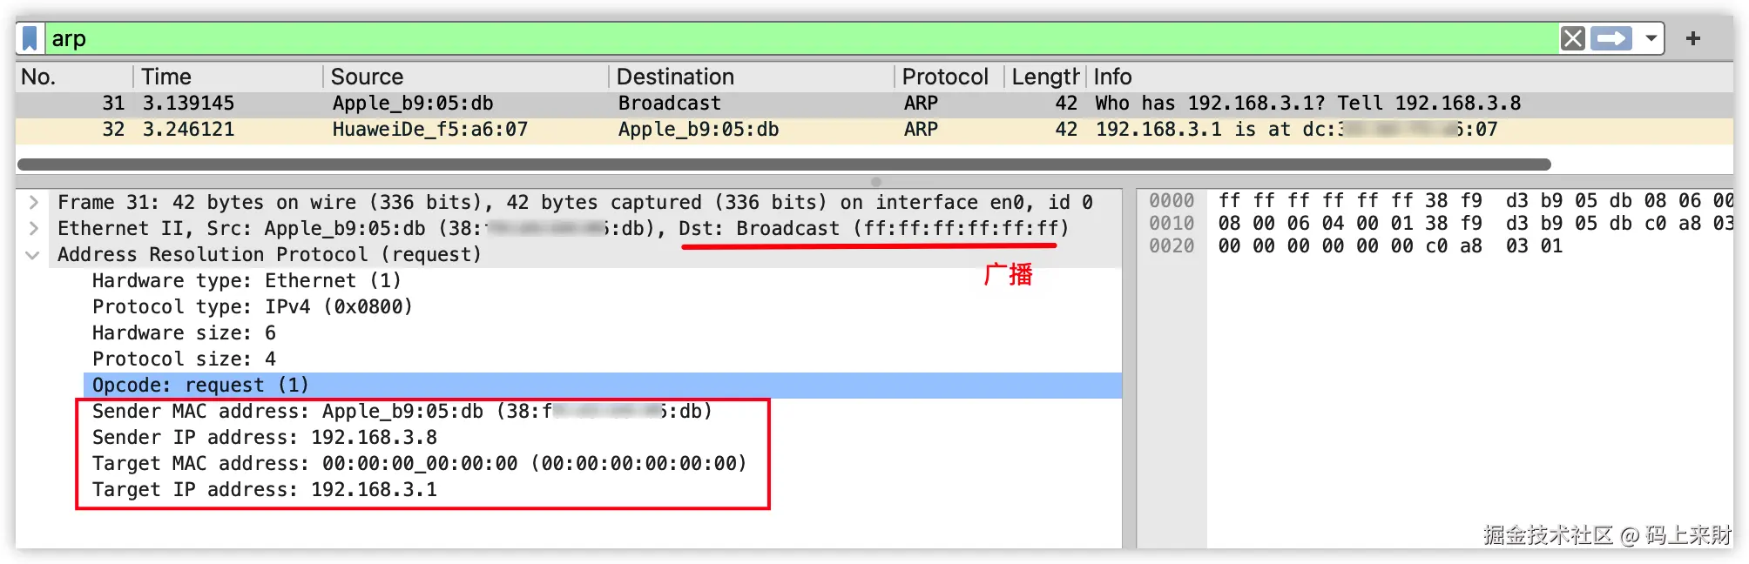This screenshot has width=1749, height=564.
Task: Click time 3.246121 cell
Action: pos(188,130)
